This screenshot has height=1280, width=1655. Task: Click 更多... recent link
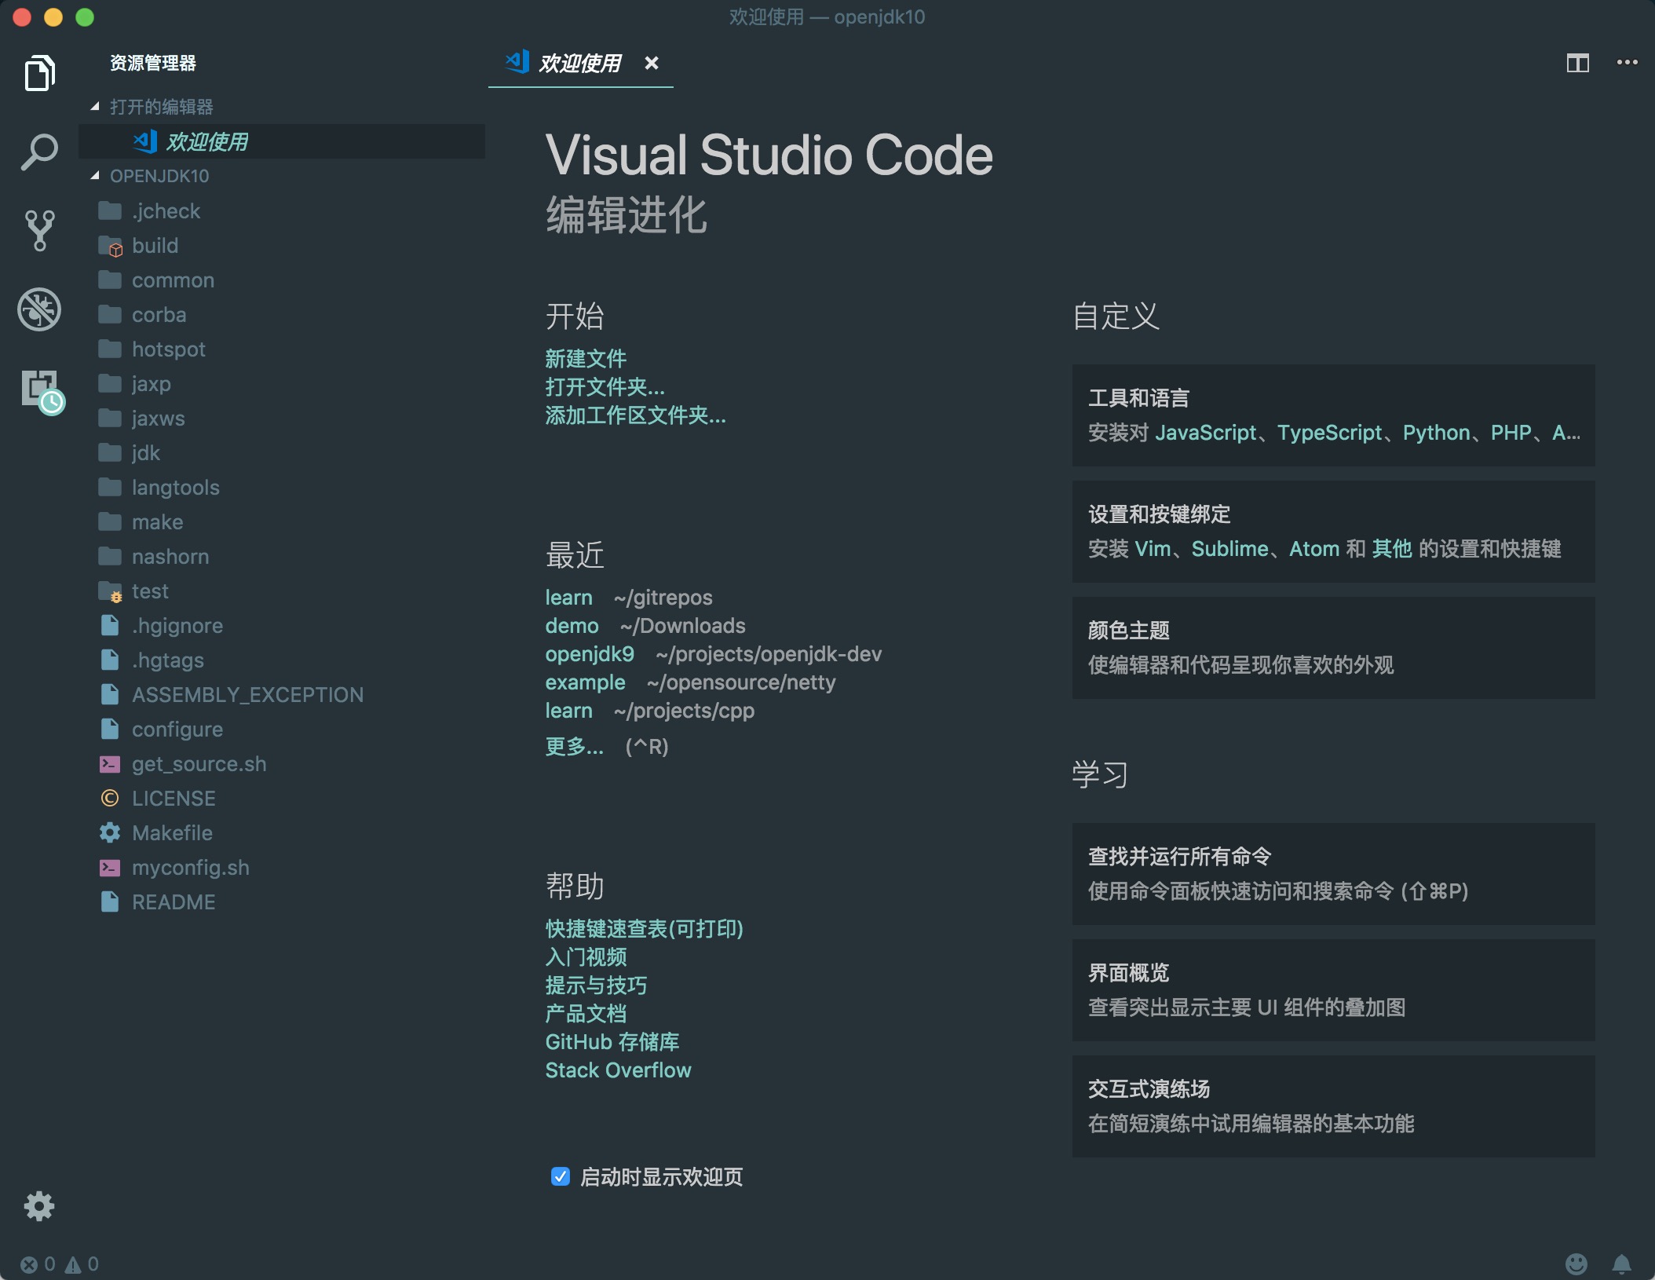(x=574, y=747)
